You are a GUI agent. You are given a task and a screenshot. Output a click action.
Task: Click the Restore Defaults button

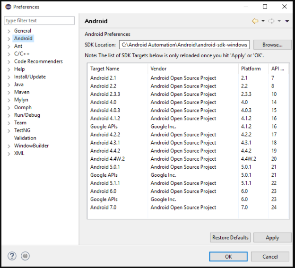pyautogui.click(x=230, y=238)
